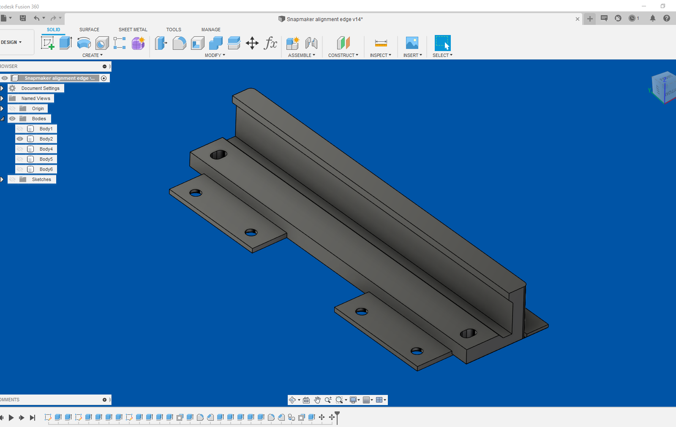The width and height of the screenshot is (676, 427).
Task: Activate the Create Form tool
Action: pyautogui.click(x=138, y=43)
